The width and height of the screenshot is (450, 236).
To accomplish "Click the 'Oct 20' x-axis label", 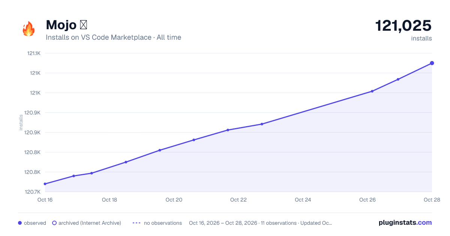I will pyautogui.click(x=174, y=200).
